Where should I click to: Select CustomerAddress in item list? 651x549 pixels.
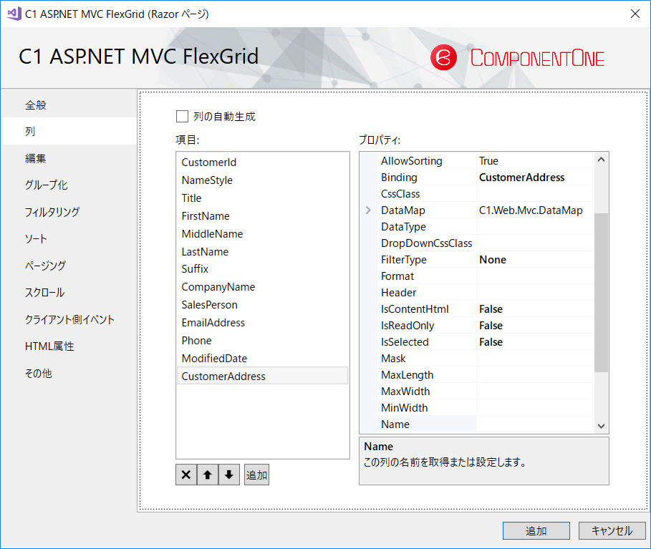[262, 376]
